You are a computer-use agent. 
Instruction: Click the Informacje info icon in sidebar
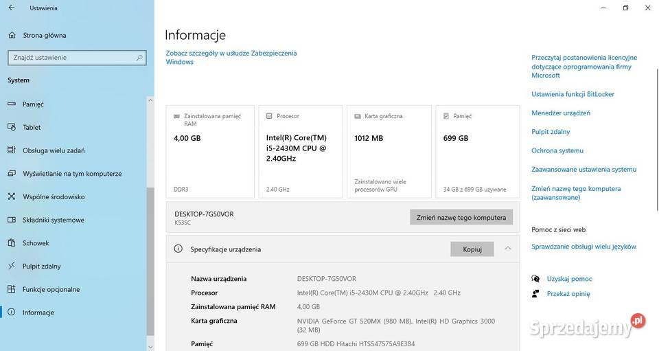click(x=12, y=312)
